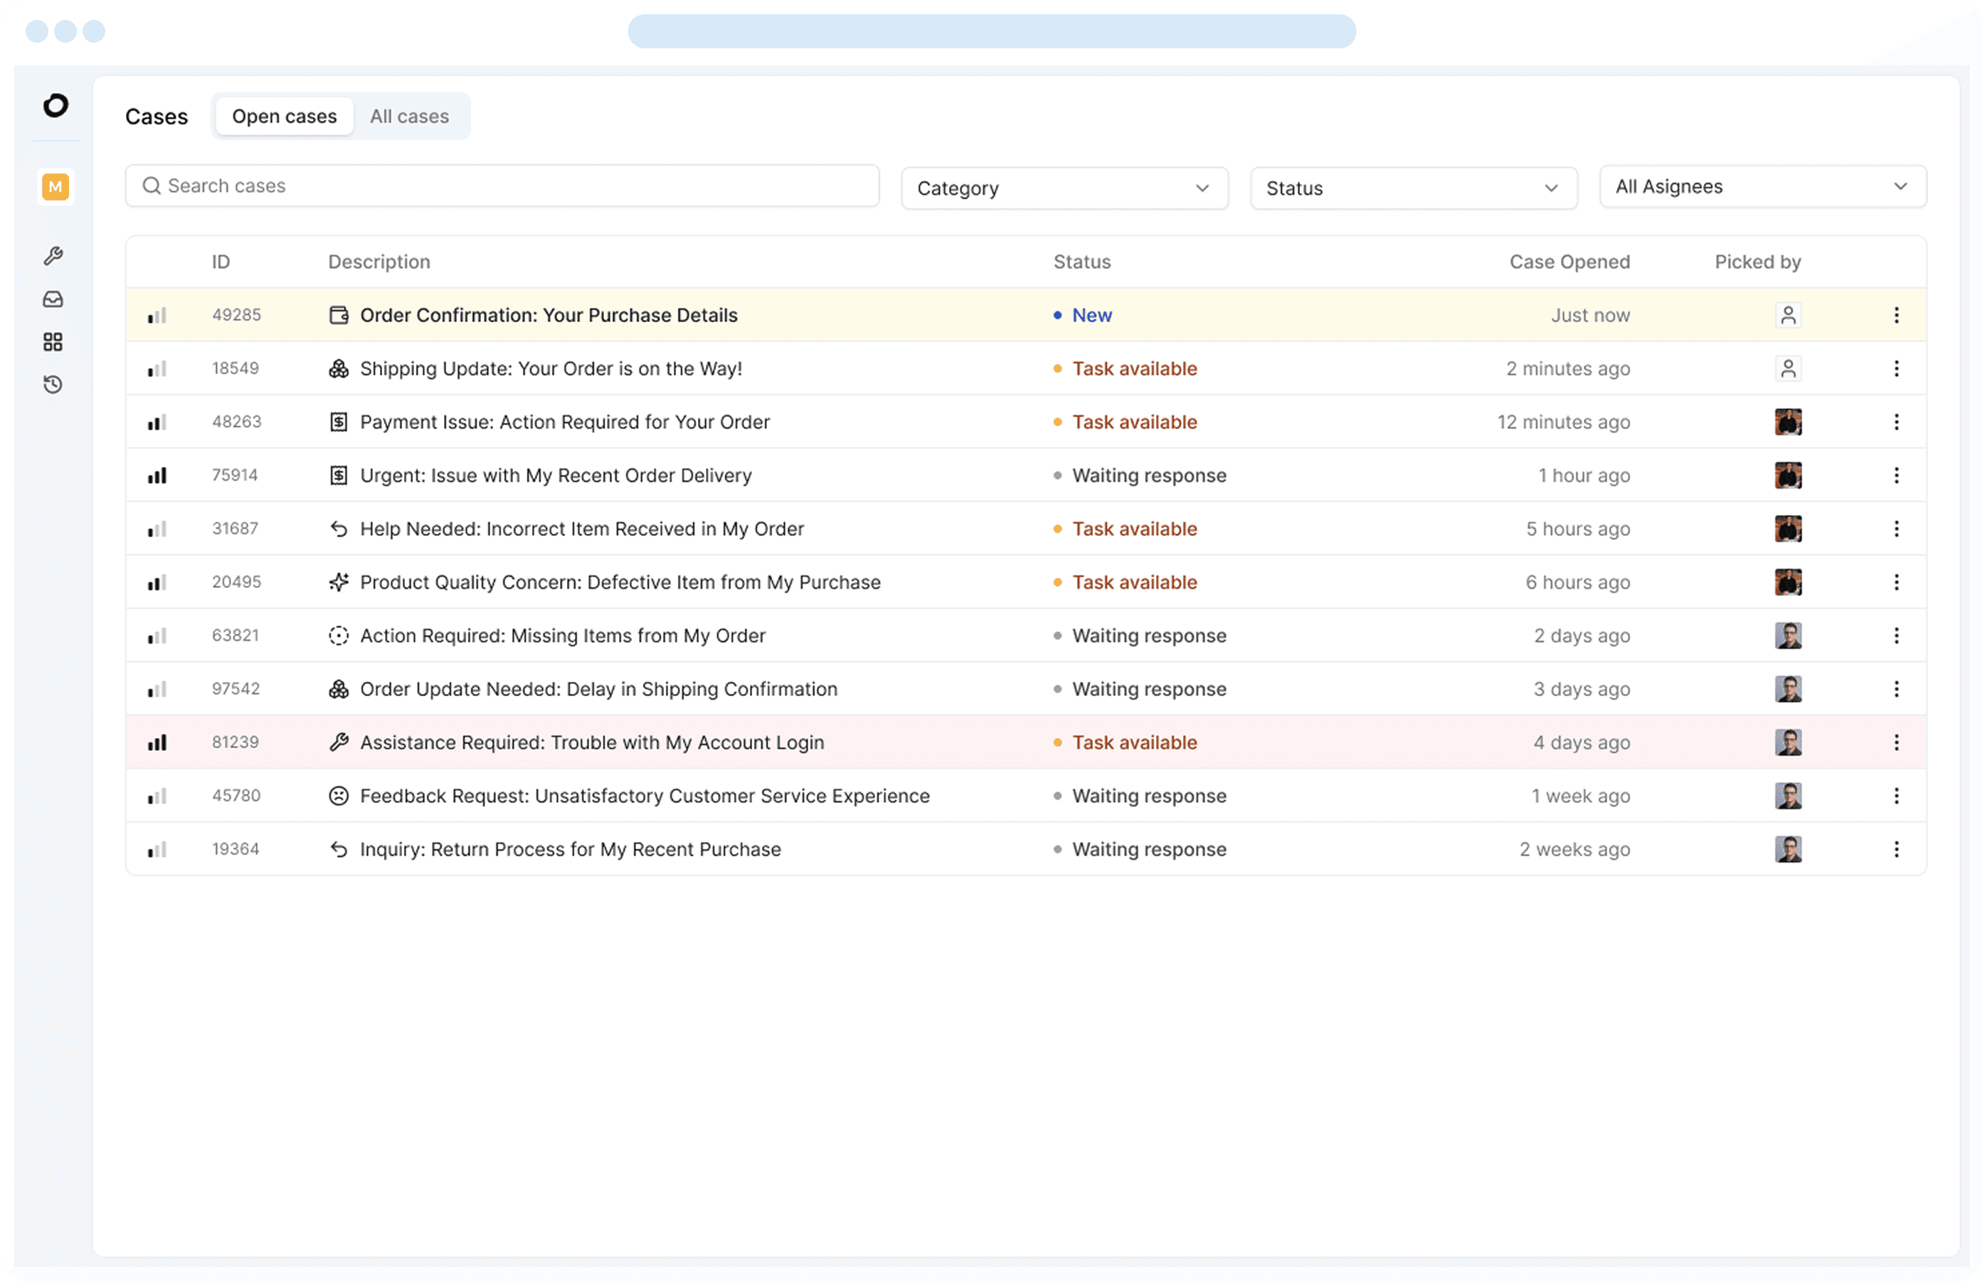Switch to the All cases tab
Viewport: 1985px width, 1282px height.
(409, 117)
